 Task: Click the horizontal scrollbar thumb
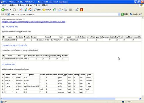coord(59,98)
